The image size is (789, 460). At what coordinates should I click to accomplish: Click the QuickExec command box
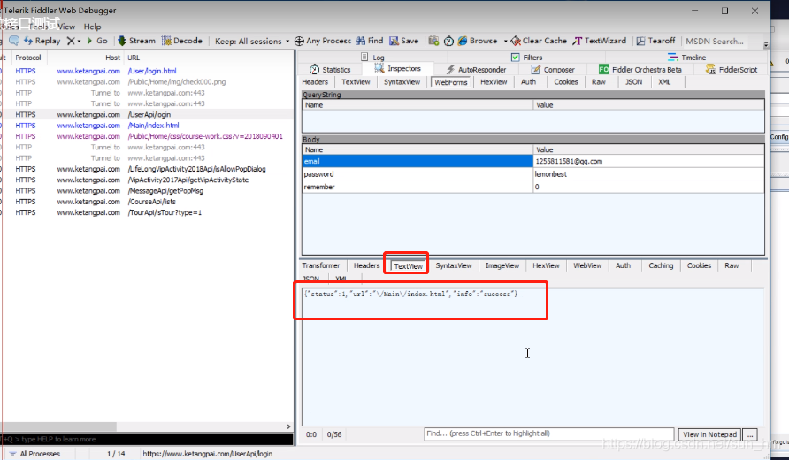click(148, 440)
